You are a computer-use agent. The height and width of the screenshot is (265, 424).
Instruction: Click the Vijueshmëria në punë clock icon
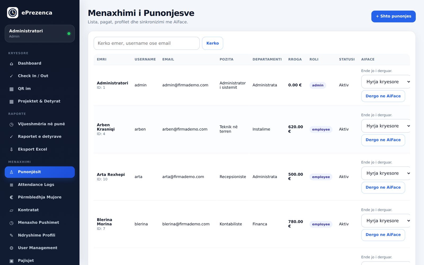click(x=11, y=124)
